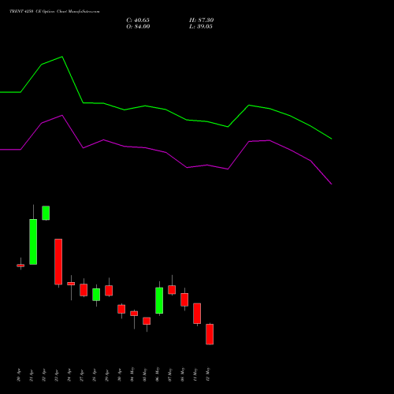The height and width of the screenshot is (394, 394).
Task: Click the green candle above 28 Apr
Action: click(96, 295)
